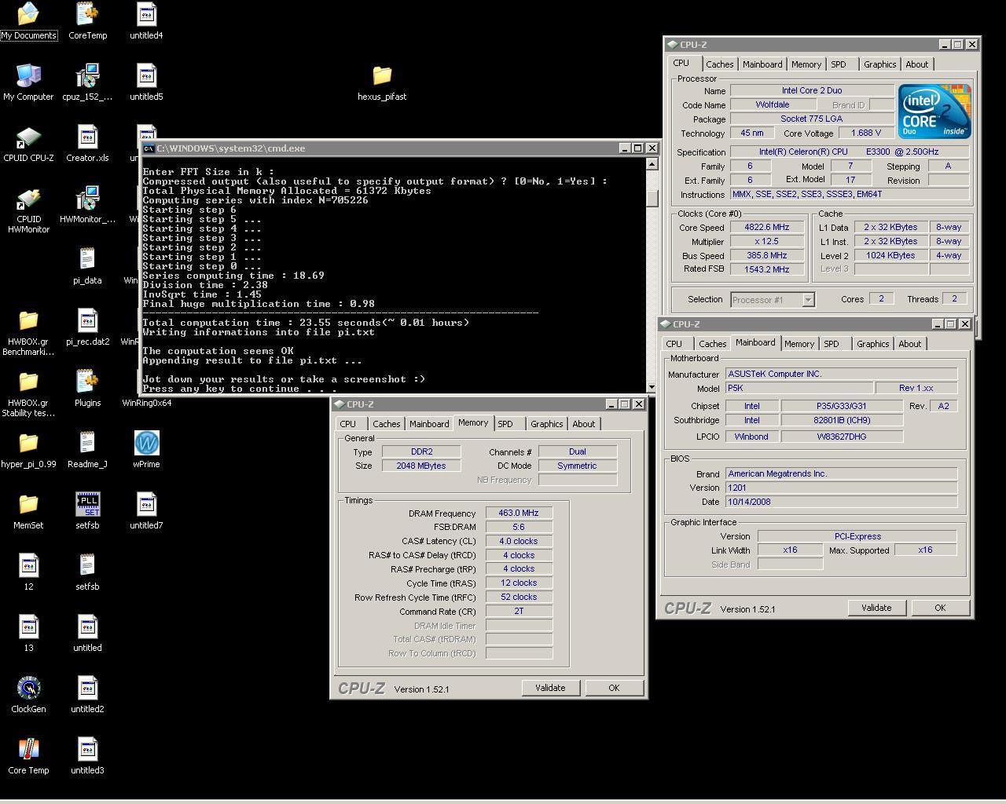Open SPD tab in Memory CPU-Z window

point(505,424)
